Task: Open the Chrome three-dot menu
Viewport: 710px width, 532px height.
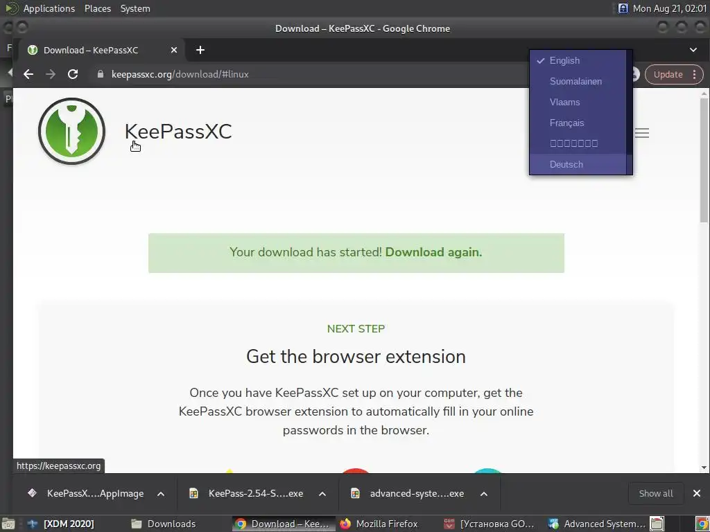Action: click(694, 75)
